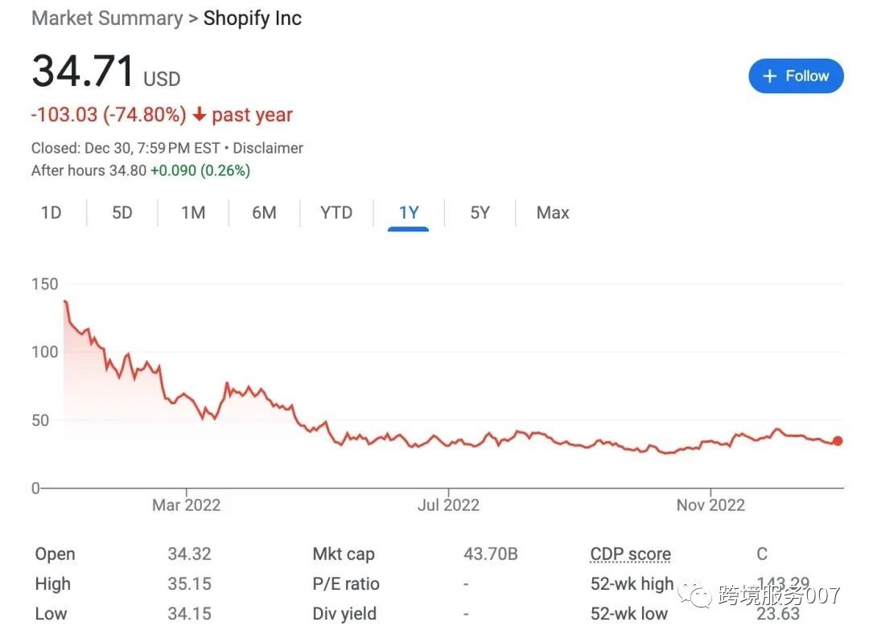Select the 1Y tab
Screen dimensions: 869x634
pyautogui.click(x=409, y=213)
